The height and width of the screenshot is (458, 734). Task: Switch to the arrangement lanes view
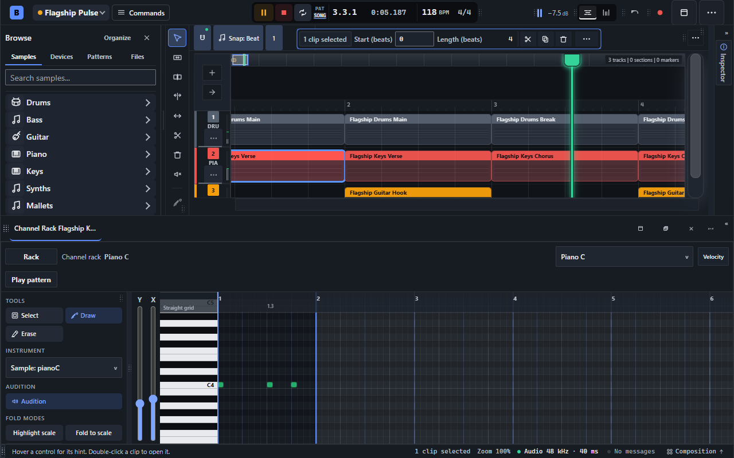(x=587, y=13)
